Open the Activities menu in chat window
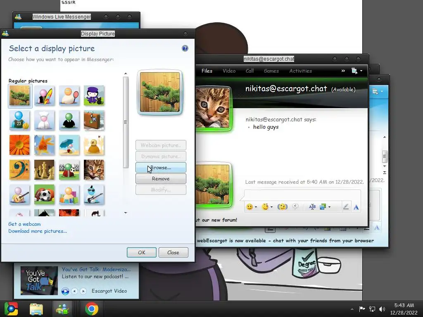The height and width of the screenshot is (317, 423). (x=301, y=71)
